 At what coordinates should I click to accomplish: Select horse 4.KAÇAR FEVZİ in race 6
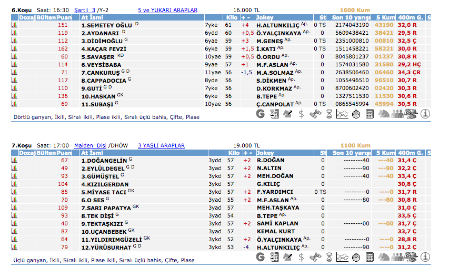point(104,48)
